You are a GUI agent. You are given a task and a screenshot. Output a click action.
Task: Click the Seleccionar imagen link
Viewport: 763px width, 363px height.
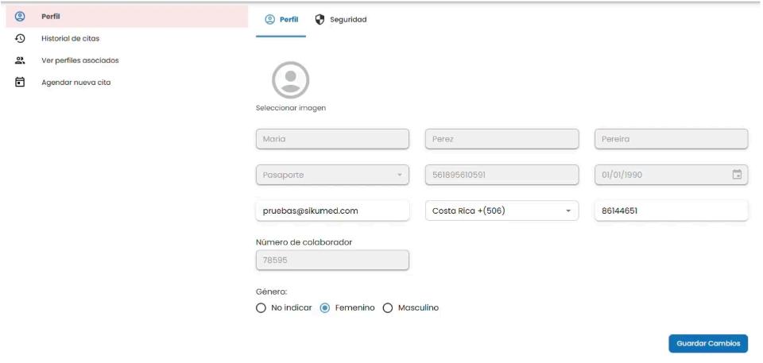point(291,108)
